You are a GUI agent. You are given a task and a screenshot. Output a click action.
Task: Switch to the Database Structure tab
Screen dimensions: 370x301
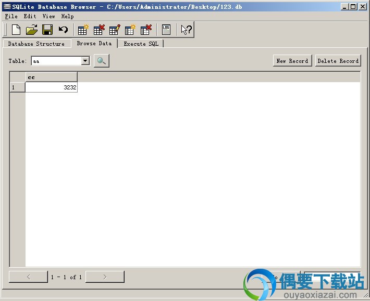pos(36,44)
